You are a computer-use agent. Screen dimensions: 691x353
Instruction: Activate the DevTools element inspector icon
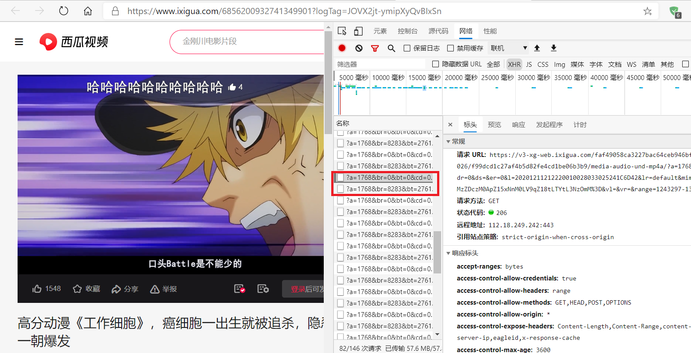point(342,31)
